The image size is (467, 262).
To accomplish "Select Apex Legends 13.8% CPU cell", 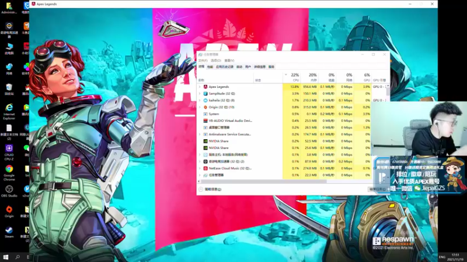I will pyautogui.click(x=291, y=87).
